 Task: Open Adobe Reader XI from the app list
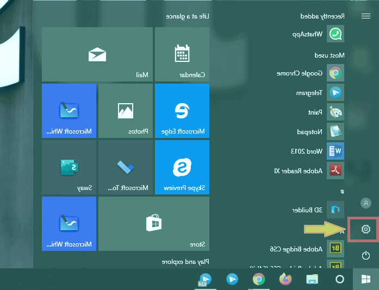point(309,171)
